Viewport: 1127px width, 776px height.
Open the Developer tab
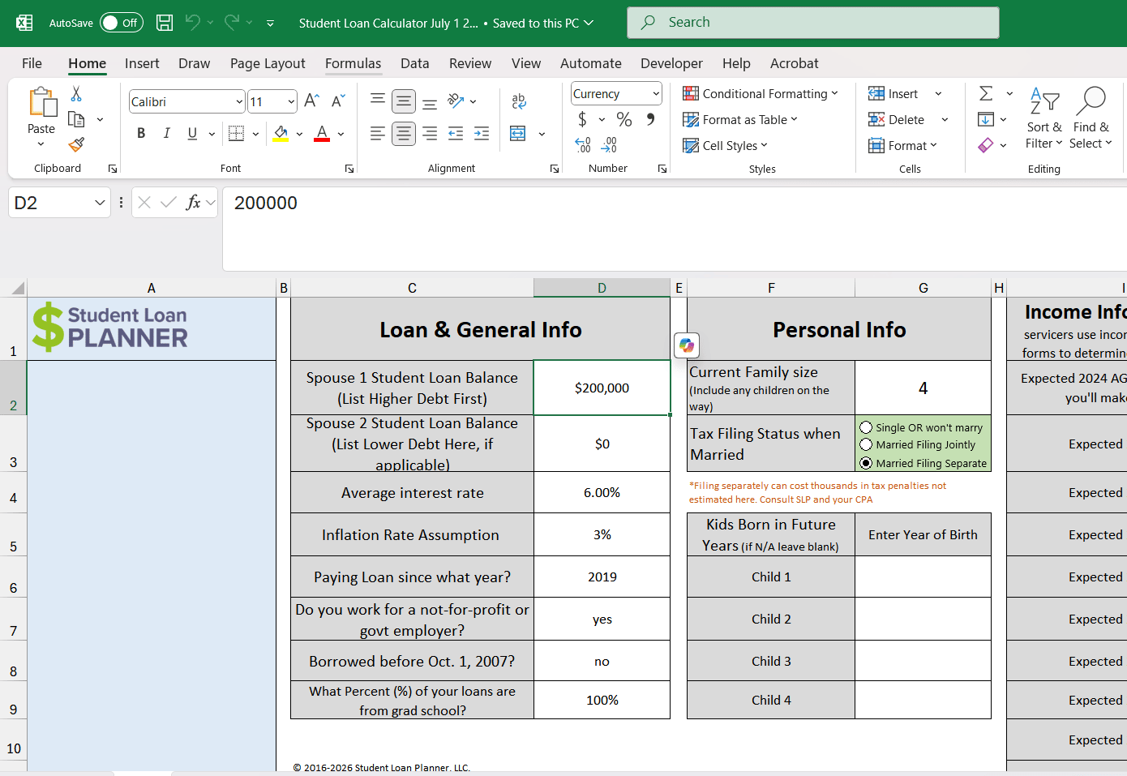[671, 63]
